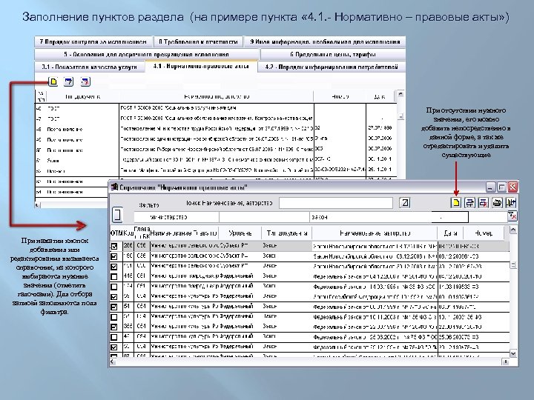Image resolution: width=534 pixels, height=400 pixels.
Task: Click the edit-record icon on the 4.1 tab
Action: point(69,81)
